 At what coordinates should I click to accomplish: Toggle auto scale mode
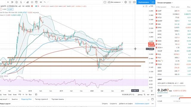tap(153, 95)
